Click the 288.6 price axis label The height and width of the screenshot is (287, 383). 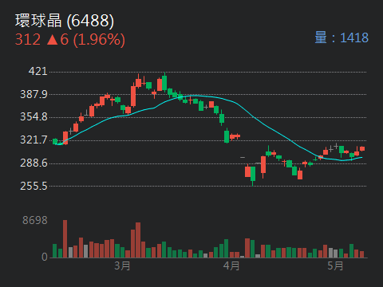[34, 163]
